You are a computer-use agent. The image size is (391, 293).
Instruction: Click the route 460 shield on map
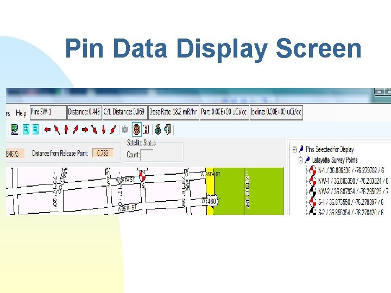[211, 201]
